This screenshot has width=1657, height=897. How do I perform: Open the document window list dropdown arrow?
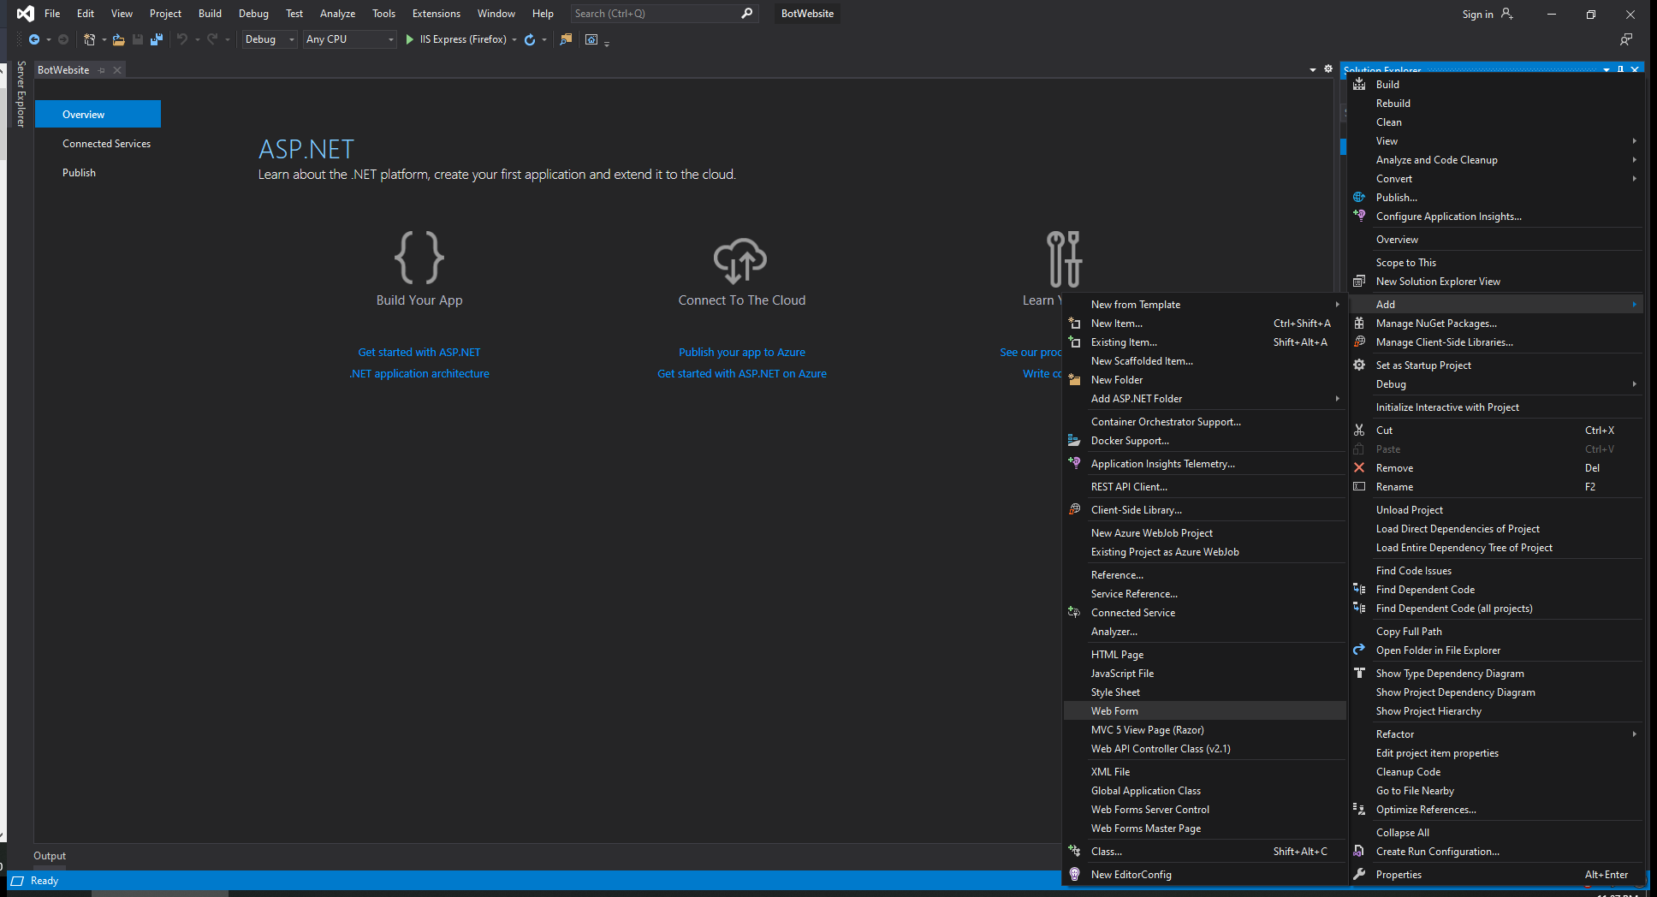(1313, 70)
